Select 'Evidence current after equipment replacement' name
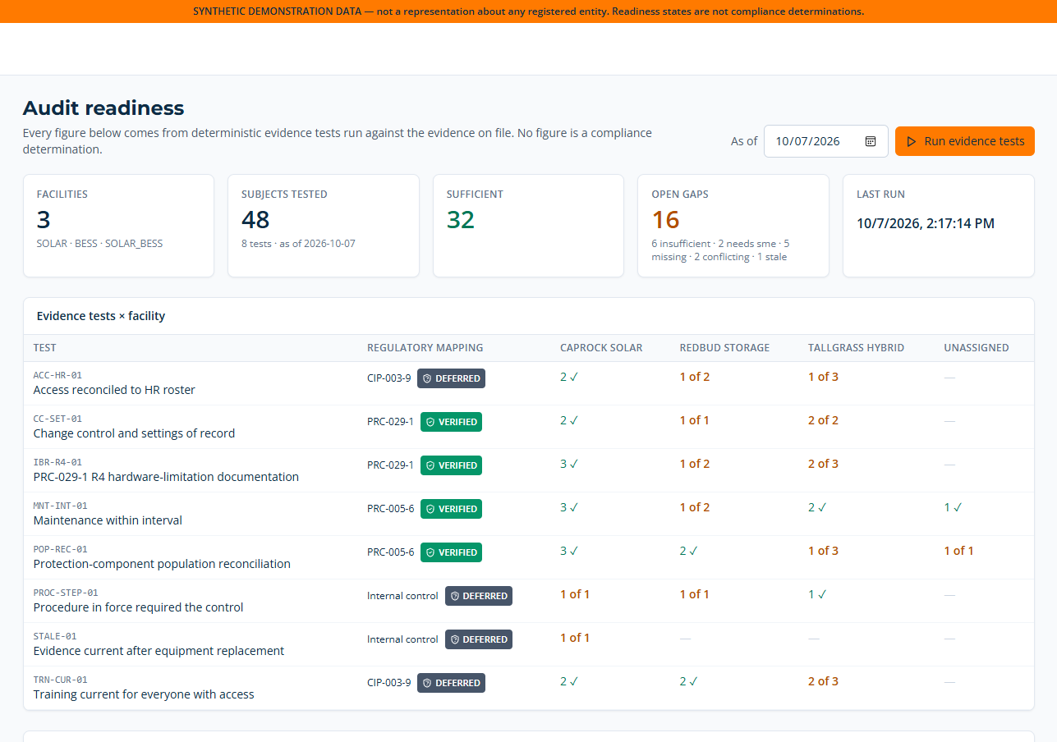This screenshot has height=742, width=1057. pos(159,651)
